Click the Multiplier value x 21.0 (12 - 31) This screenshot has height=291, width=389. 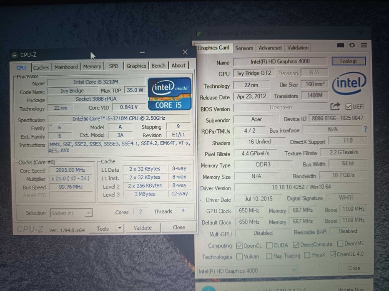[x=70, y=178]
